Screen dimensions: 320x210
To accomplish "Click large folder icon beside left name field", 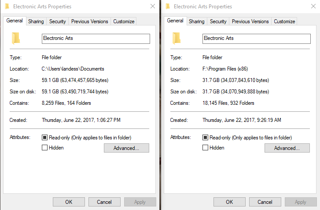I will point(16,39).
